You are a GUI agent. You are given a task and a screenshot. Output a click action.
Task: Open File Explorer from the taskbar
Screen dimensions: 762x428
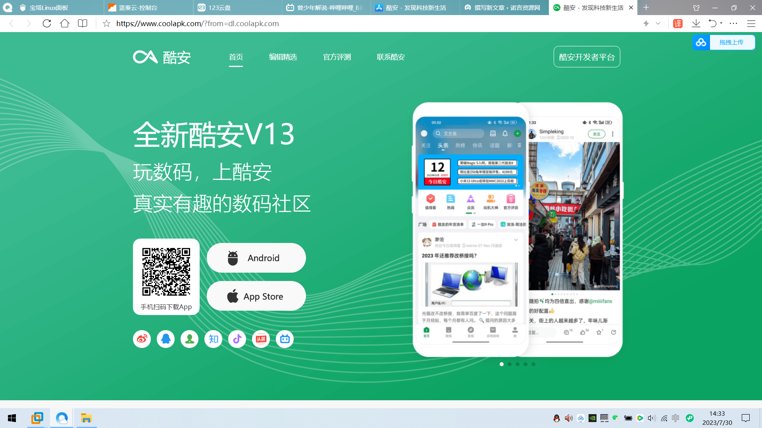[86, 418]
